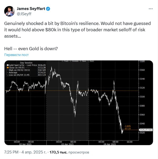Click the orange -2.80% change label
The width and height of the screenshot is (158, 159).
pos(127,126)
